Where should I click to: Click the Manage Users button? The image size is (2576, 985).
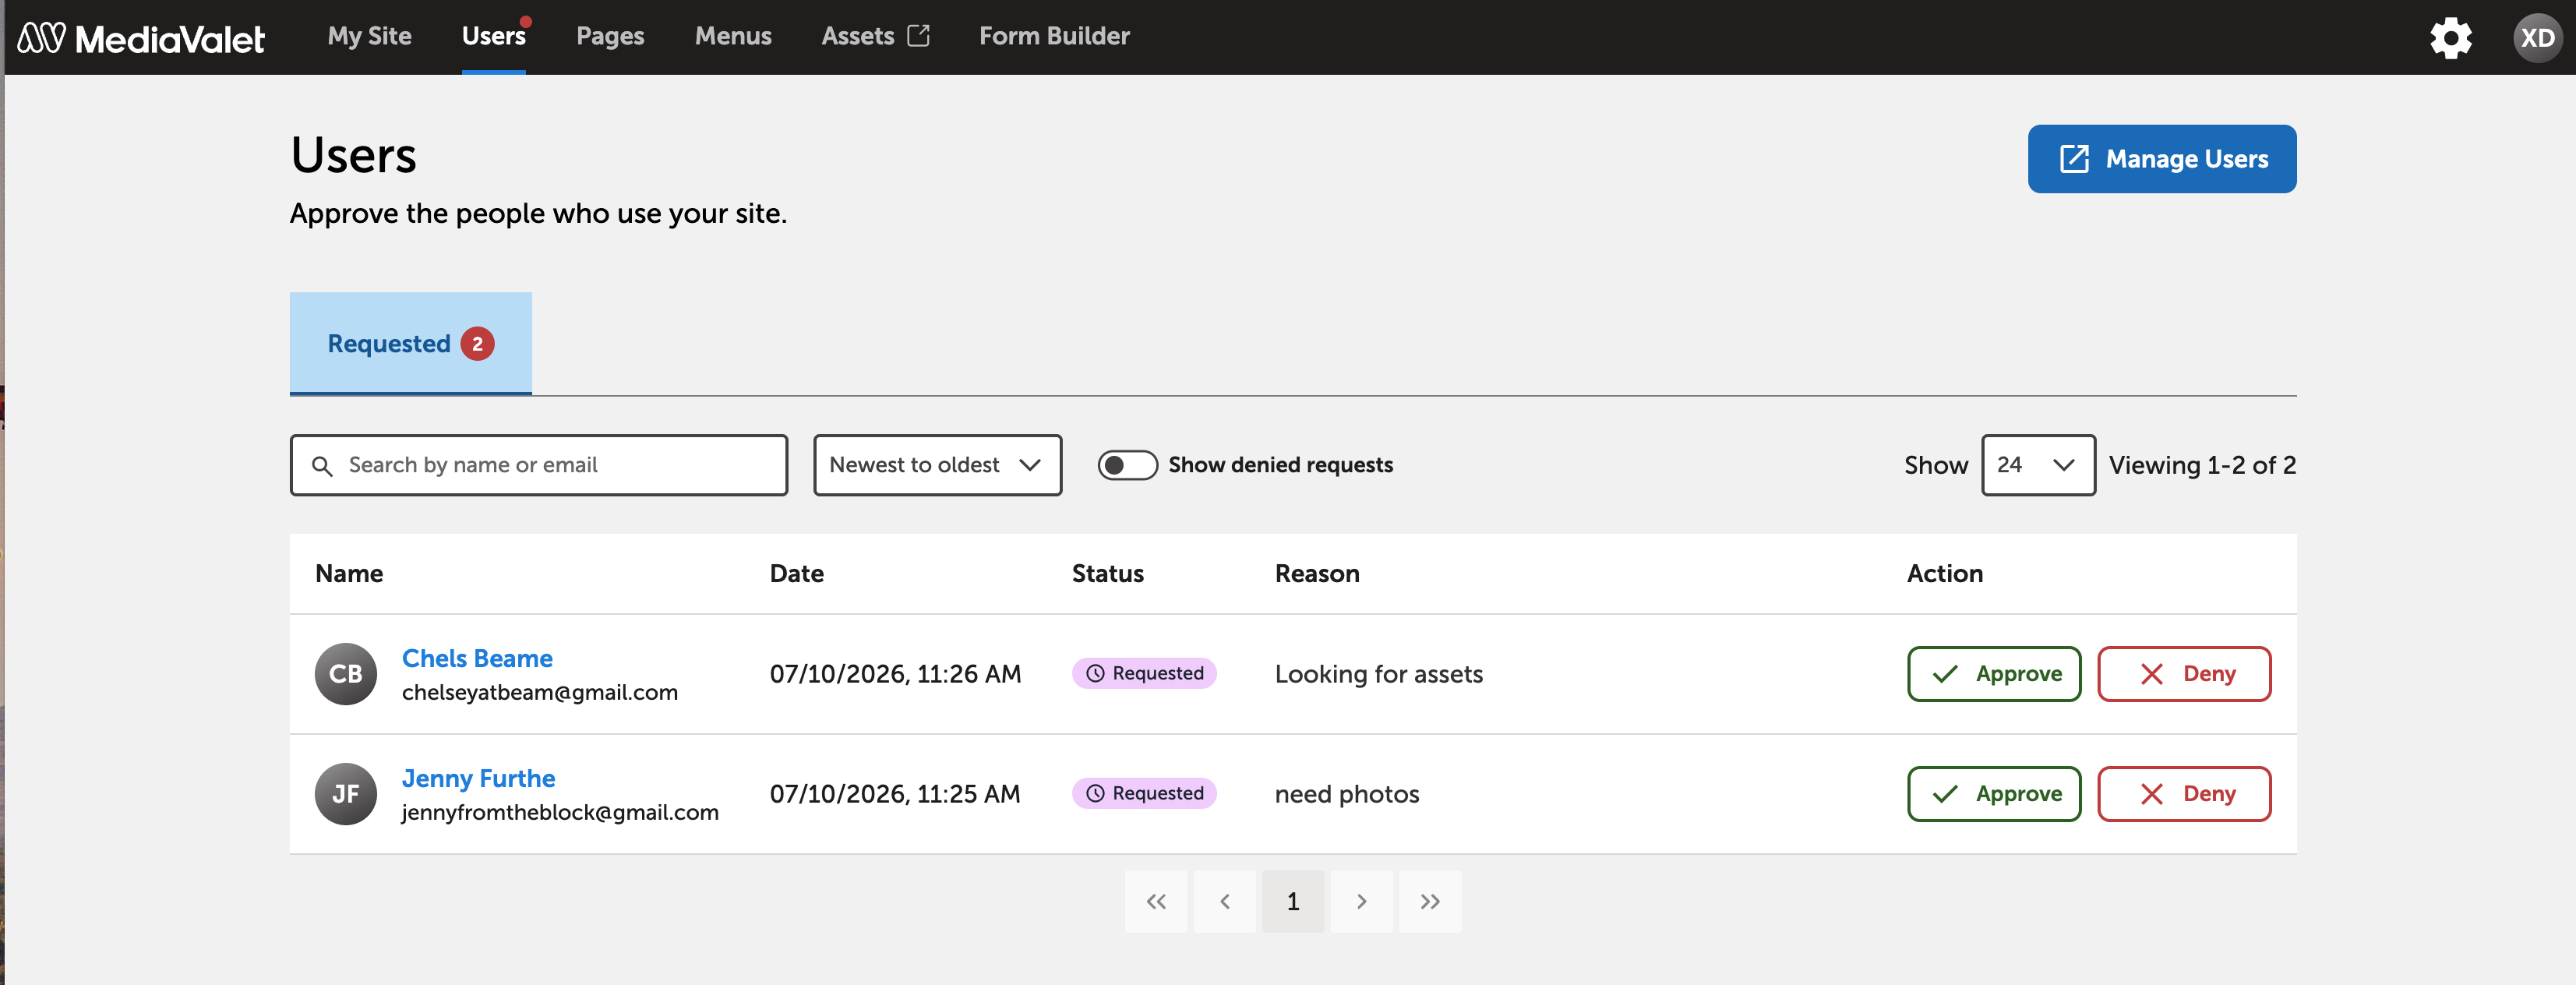2161,159
